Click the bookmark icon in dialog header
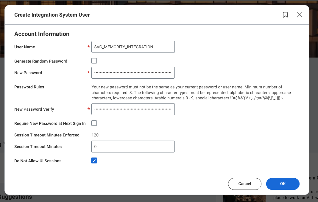This screenshot has height=202, width=318. click(285, 15)
